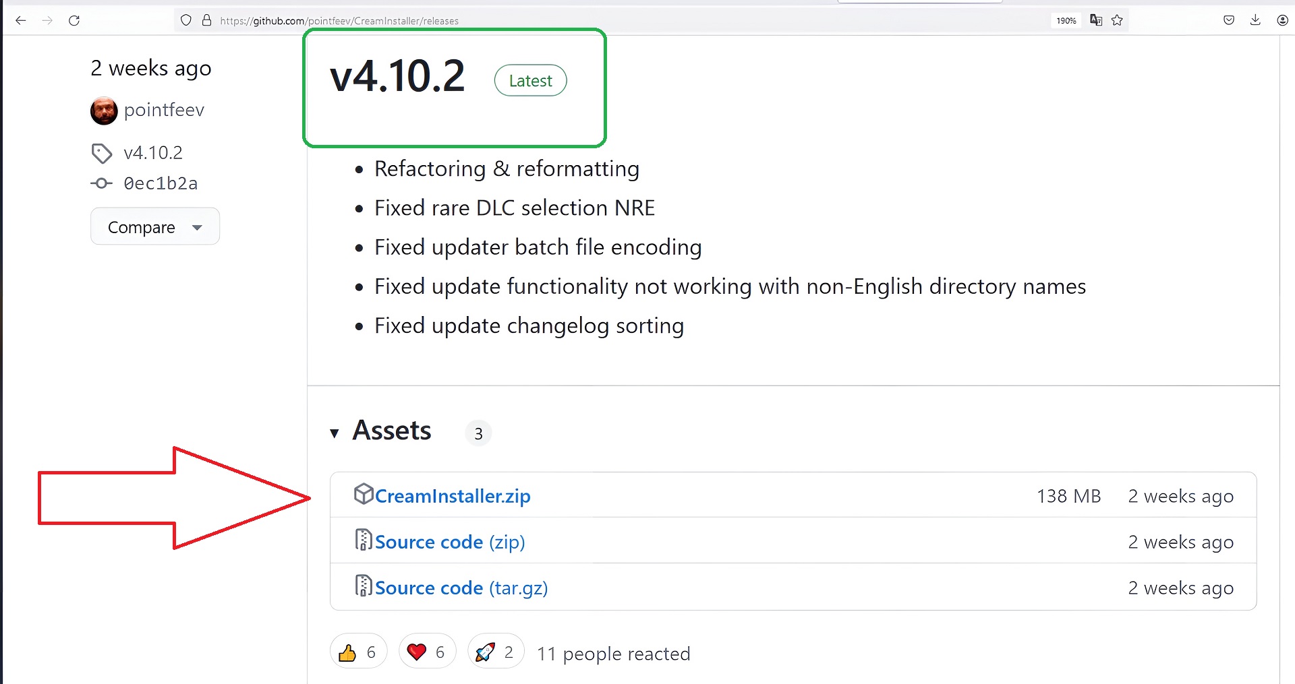Reload the page with refresh icon

(x=74, y=20)
